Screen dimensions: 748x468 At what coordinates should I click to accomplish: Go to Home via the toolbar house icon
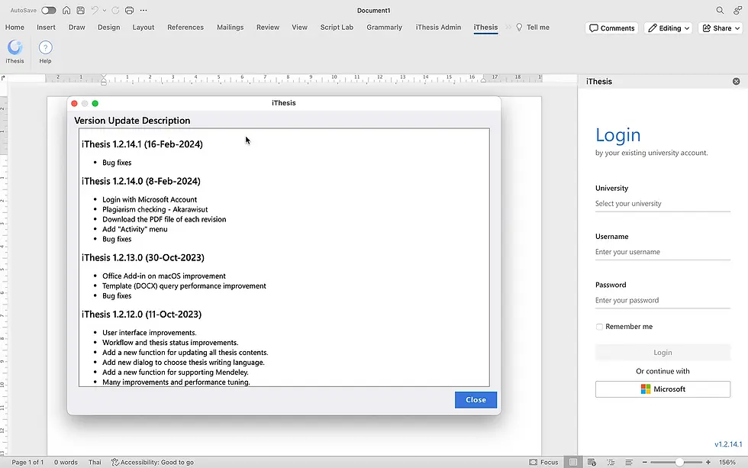click(66, 10)
